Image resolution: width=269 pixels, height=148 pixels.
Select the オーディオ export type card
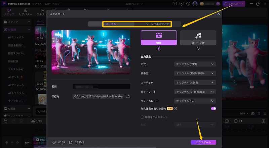tap(198, 38)
